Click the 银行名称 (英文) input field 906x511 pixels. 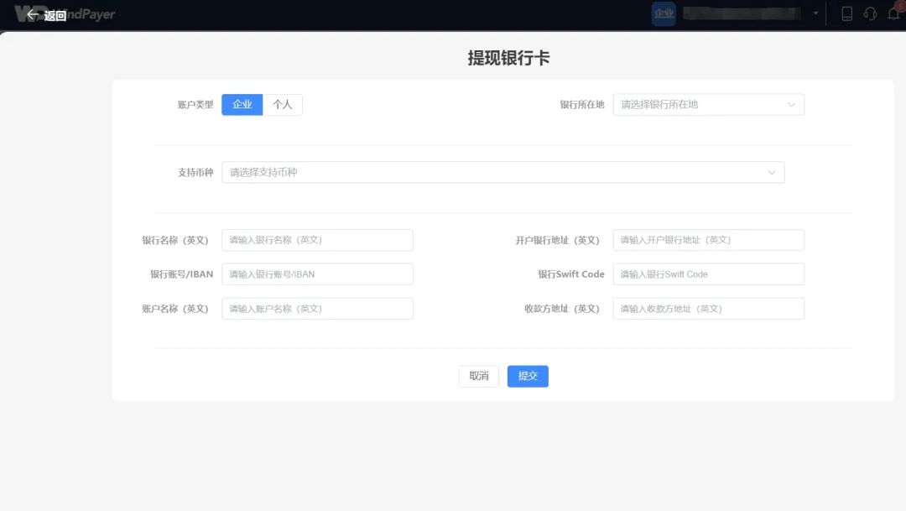[317, 240]
